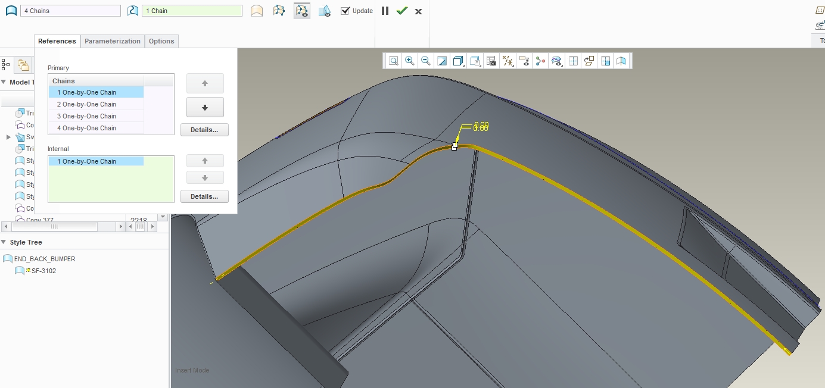Click the Repaint screen icon
This screenshot has height=388, width=825.
coord(442,61)
